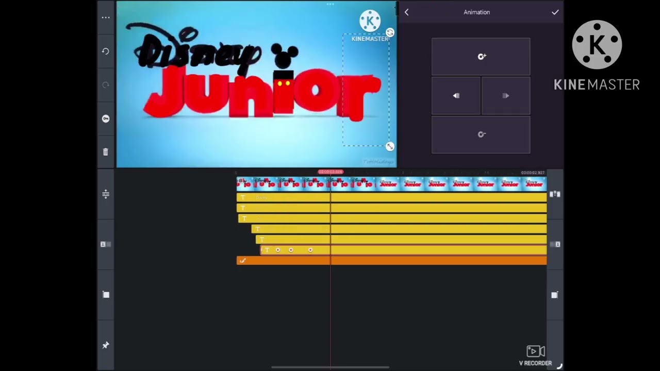Screen dimensions: 660x371
Task: Click the Redo arrow icon
Action: point(106,85)
